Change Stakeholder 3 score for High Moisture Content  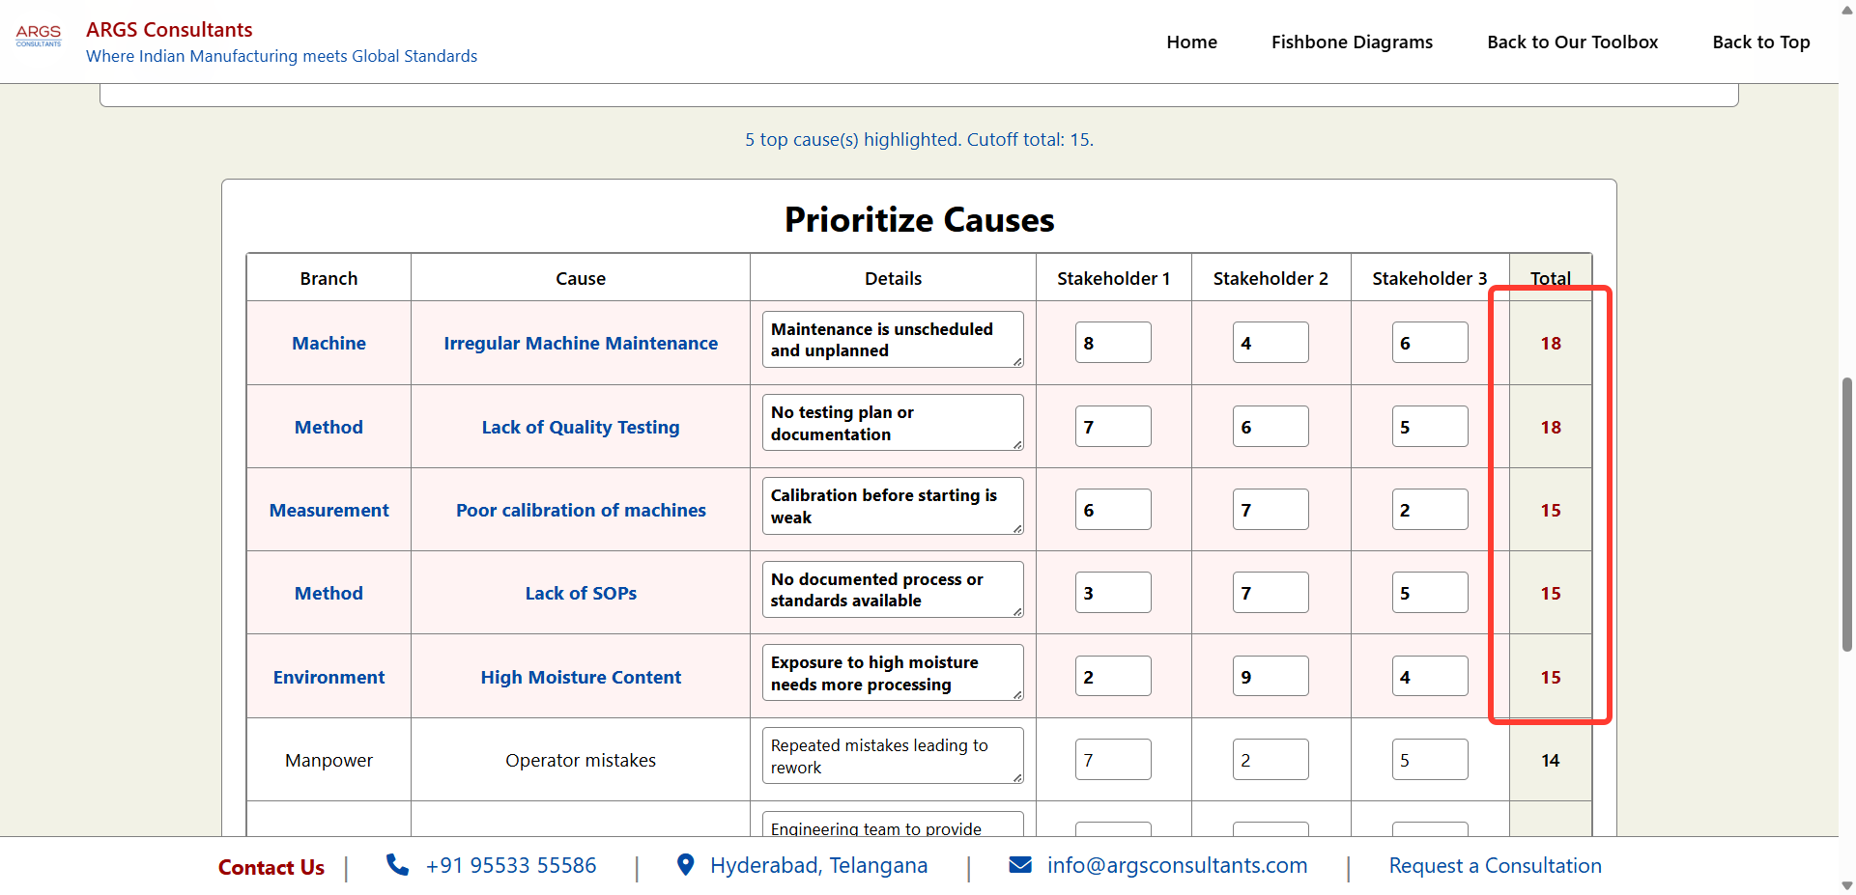[1430, 677]
